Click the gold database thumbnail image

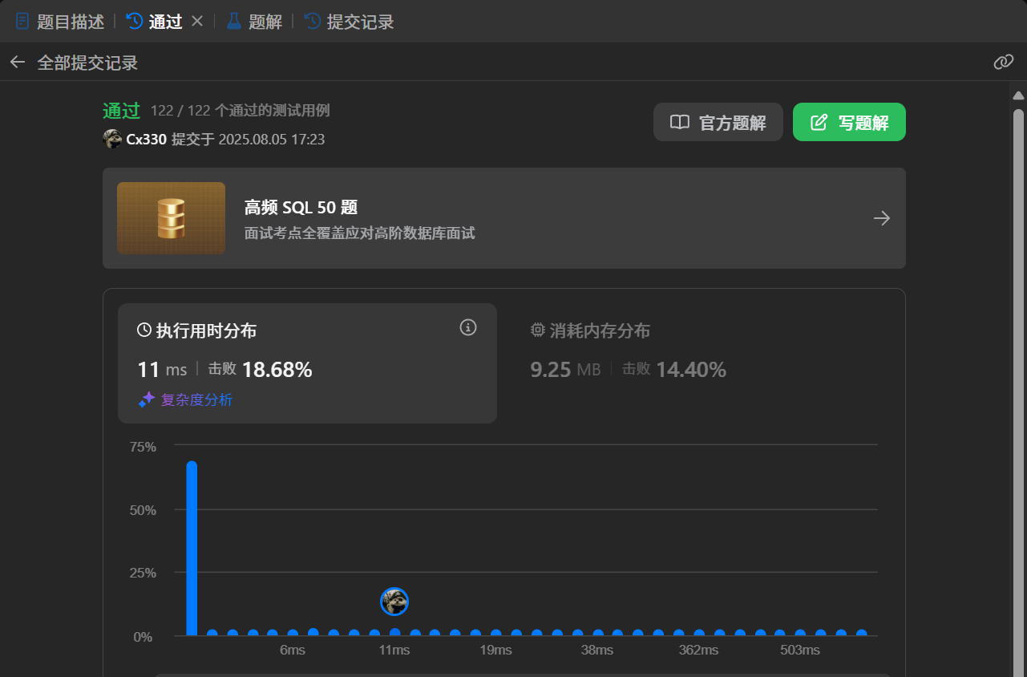click(x=171, y=218)
